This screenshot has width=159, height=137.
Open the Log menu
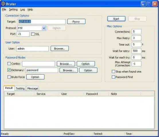coord(23,9)
